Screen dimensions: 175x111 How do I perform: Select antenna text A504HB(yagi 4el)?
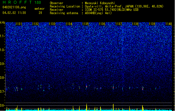(x=98, y=13)
